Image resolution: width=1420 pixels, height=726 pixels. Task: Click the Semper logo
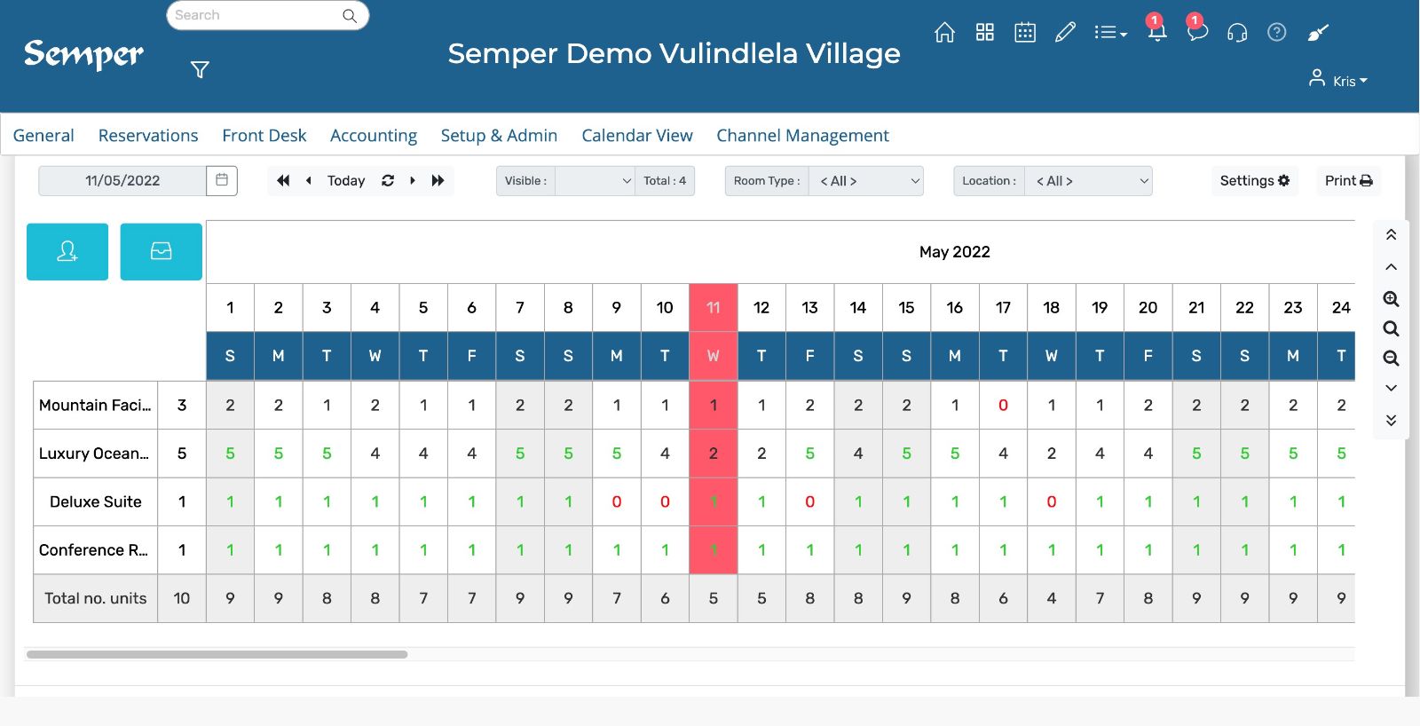pos(83,54)
